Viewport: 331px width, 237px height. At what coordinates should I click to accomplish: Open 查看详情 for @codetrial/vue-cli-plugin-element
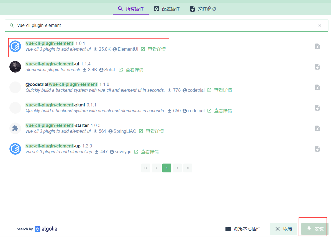pyautogui.click(x=223, y=90)
